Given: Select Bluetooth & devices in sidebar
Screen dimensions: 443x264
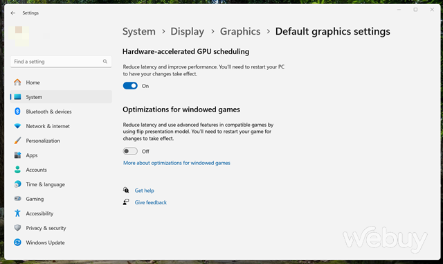Looking at the screenshot, I should tap(61, 112).
